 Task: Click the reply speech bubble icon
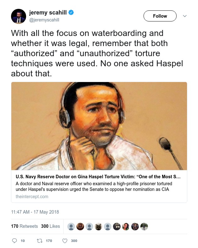coord(14,241)
